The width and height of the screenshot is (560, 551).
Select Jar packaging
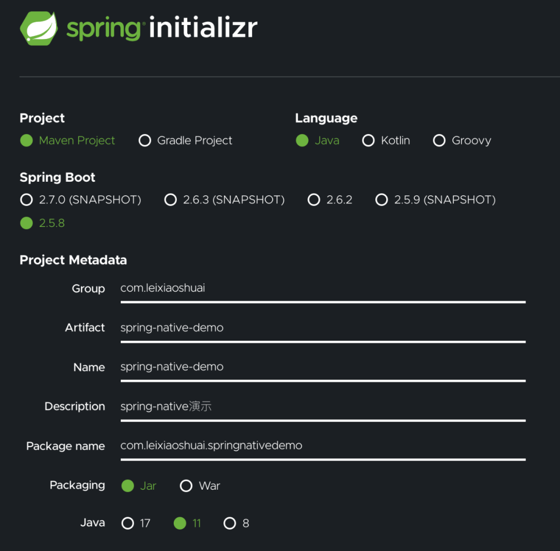128,486
